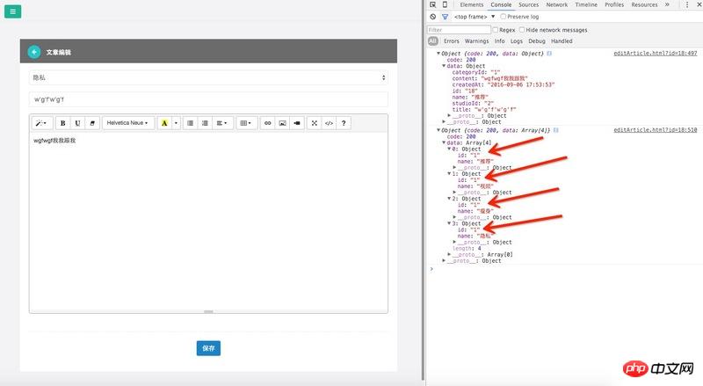The image size is (703, 386).
Task: Click the editor text wgfwgf我我跟我
Action: (x=54, y=141)
